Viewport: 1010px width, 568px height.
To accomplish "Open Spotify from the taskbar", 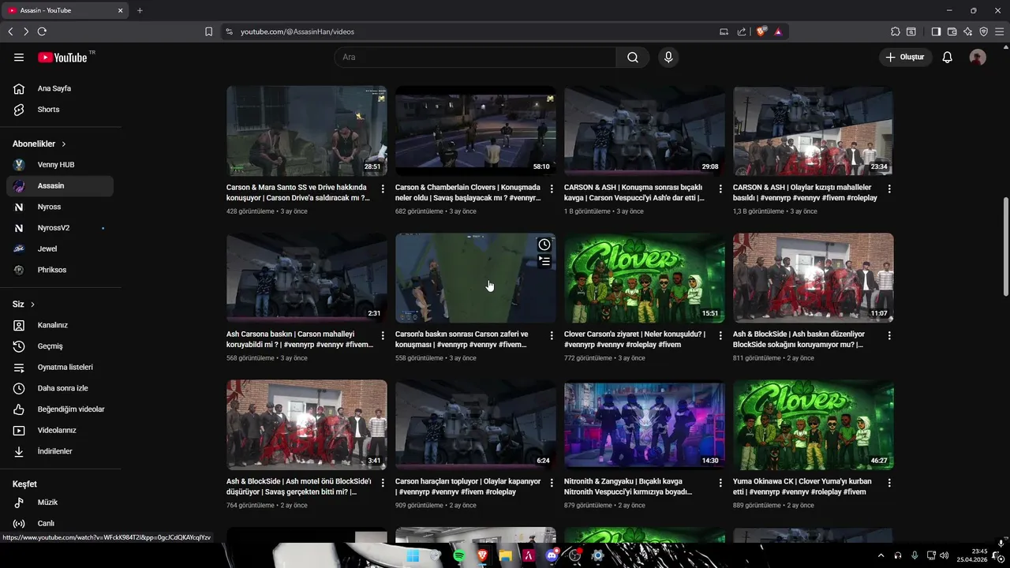I will 459,555.
